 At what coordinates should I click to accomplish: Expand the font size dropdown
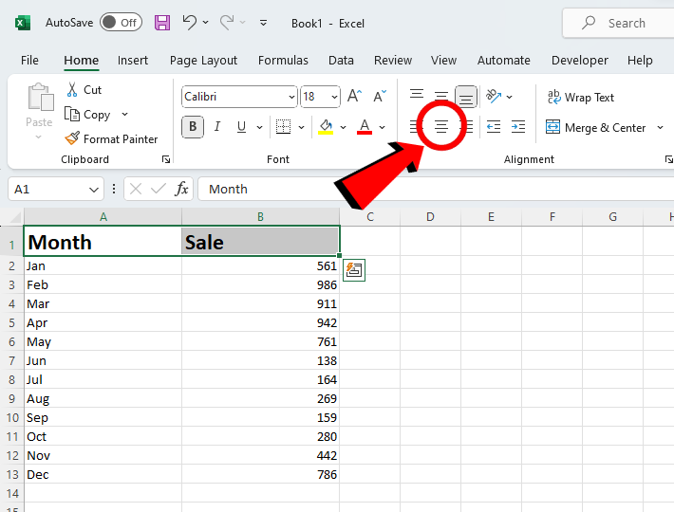tap(335, 97)
